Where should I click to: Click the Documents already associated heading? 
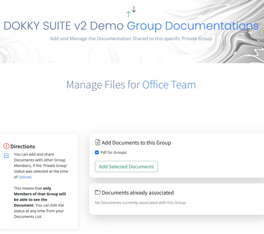138,192
